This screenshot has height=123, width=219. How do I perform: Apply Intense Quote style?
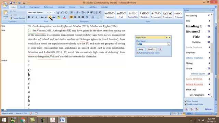pyautogui.click(x=198, y=74)
